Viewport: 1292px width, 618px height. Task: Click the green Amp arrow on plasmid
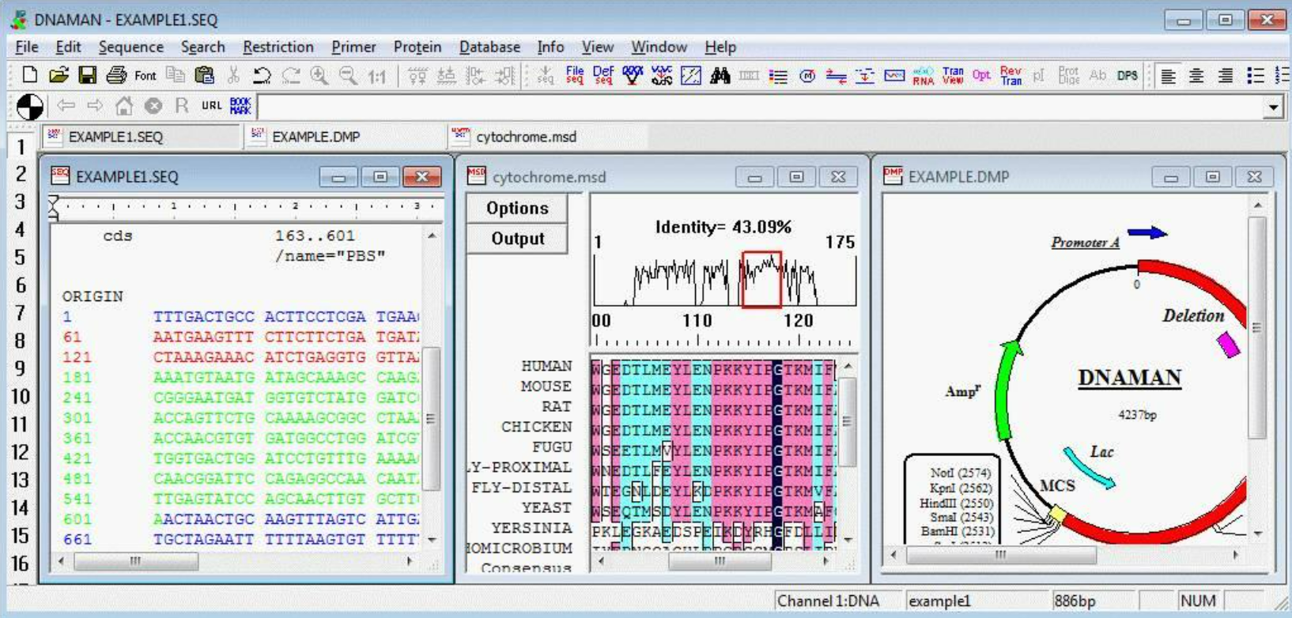pos(1006,389)
